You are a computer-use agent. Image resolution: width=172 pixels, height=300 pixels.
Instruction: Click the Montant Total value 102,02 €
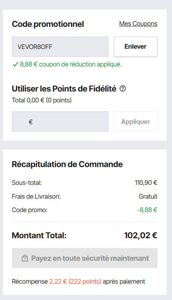[x=141, y=235]
